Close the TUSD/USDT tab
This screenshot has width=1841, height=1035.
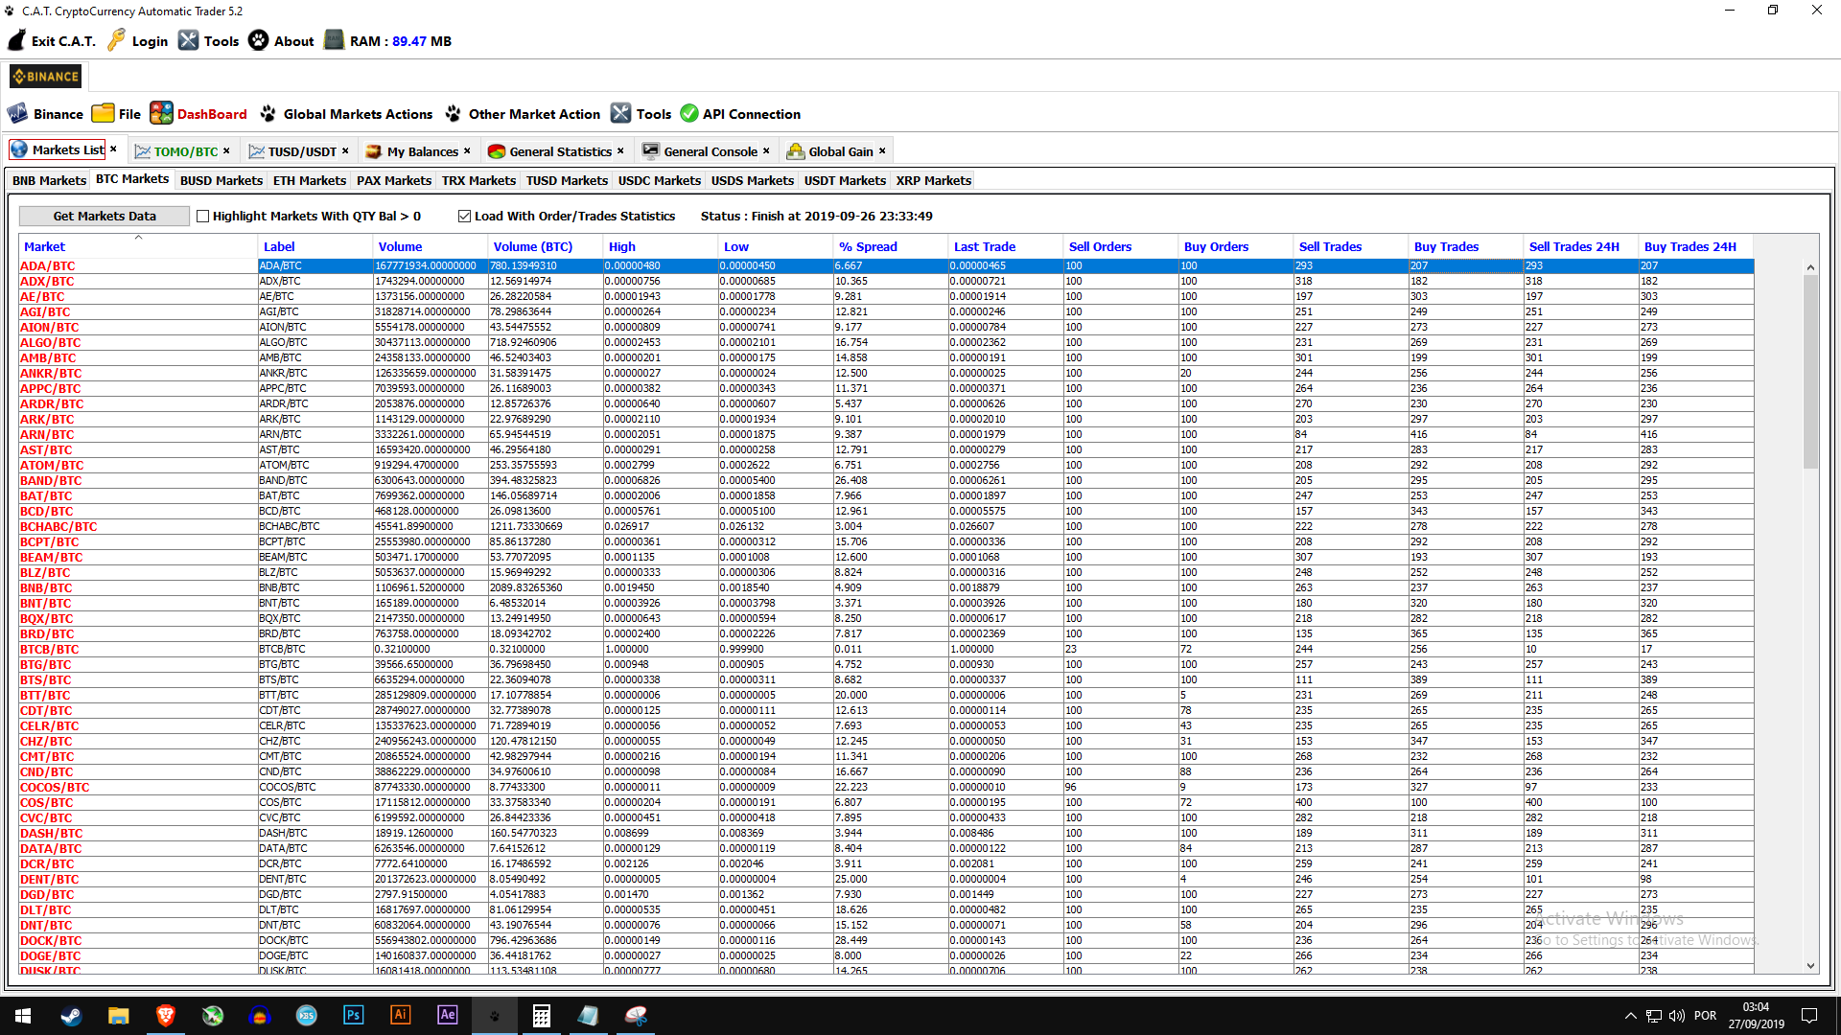click(345, 150)
